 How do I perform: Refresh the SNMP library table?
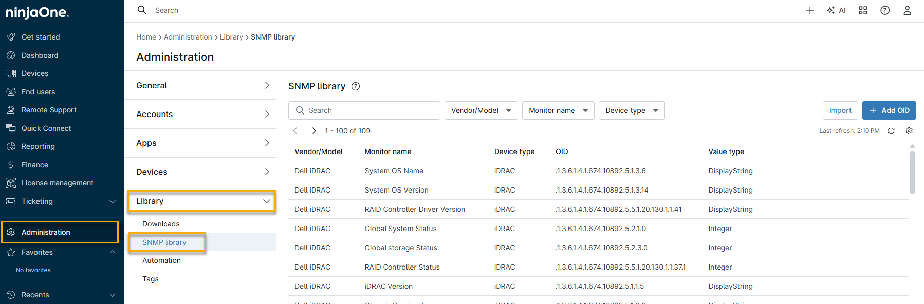click(x=891, y=131)
